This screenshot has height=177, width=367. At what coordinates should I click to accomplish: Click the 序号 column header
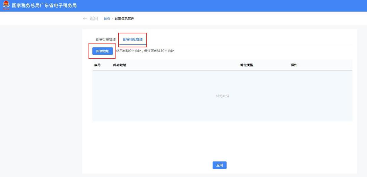(97, 65)
